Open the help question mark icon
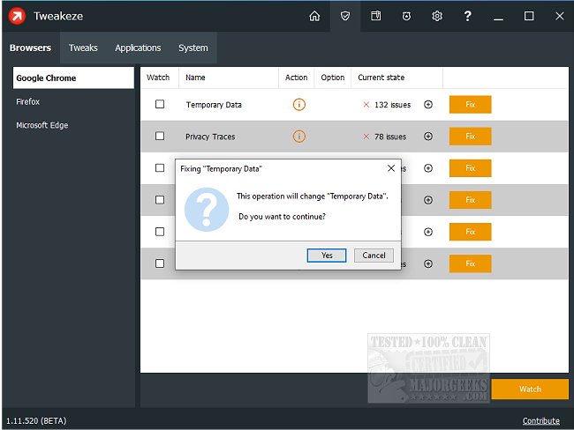574x430 pixels. tap(467, 16)
